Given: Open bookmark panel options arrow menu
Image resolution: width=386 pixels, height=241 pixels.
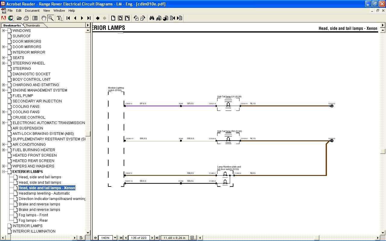Looking at the screenshot, I should (88, 25).
